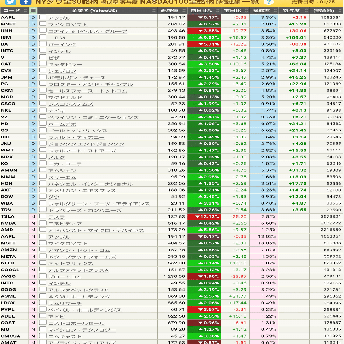This screenshot has width=344, height=344.
Task: Tick the checkbox next to アップル in the AAPL D row
Action: click(x=43, y=17)
